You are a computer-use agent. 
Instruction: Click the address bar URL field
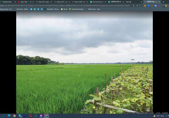point(66,6)
